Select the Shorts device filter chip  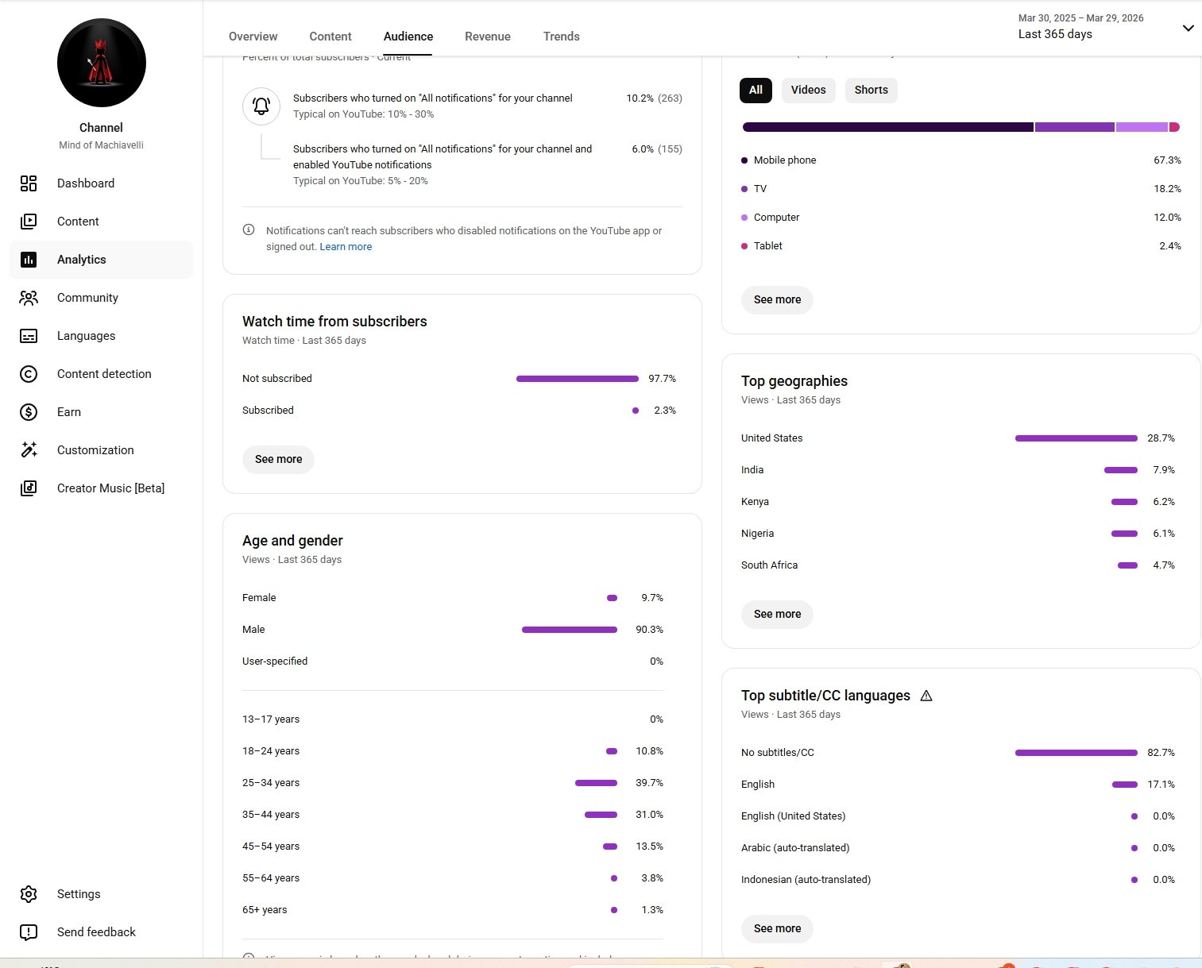click(x=871, y=90)
